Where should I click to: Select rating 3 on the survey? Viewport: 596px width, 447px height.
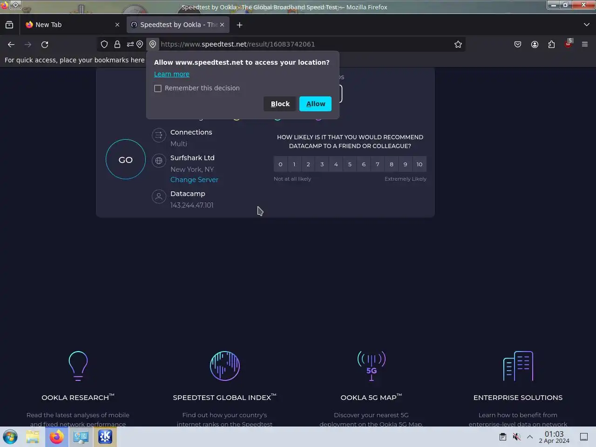pyautogui.click(x=322, y=164)
